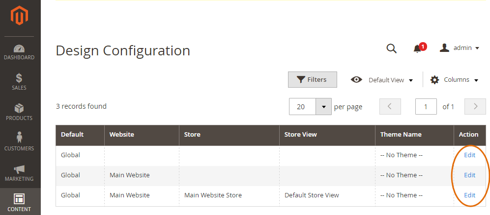The image size is (490, 215).
Task: Expand the admin account menu
Action: click(x=460, y=48)
